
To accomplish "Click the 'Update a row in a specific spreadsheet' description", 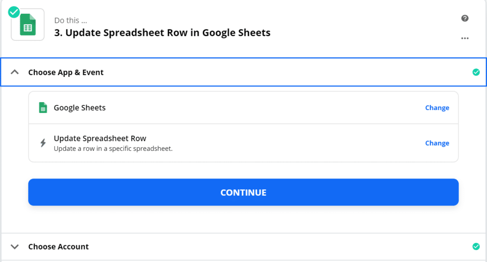I will (113, 149).
